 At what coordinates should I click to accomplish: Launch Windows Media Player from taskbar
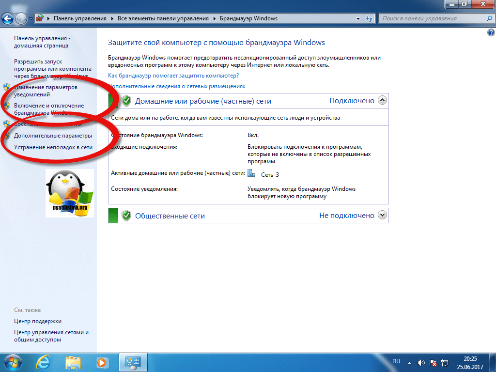pyautogui.click(x=101, y=362)
